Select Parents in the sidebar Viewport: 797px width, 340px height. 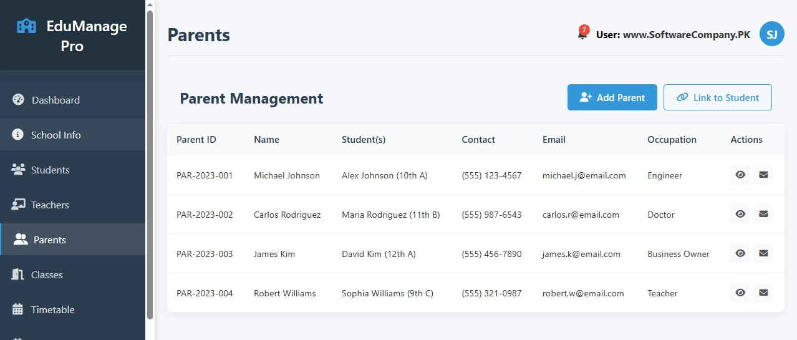[72, 240]
